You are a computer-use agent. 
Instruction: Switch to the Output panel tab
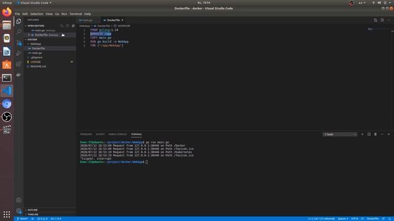(x=100, y=134)
